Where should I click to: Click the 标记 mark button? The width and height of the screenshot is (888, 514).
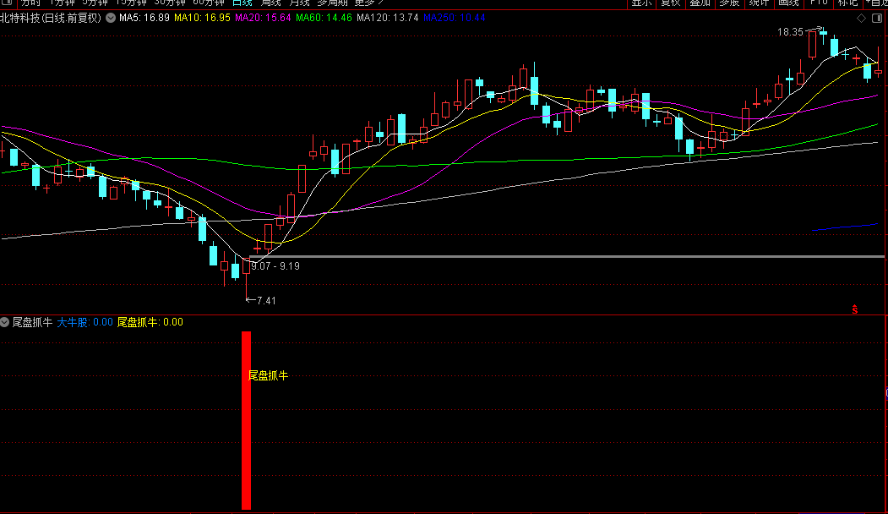click(x=847, y=3)
